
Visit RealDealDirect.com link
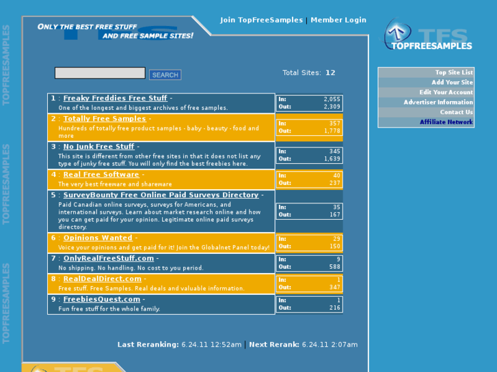click(103, 279)
